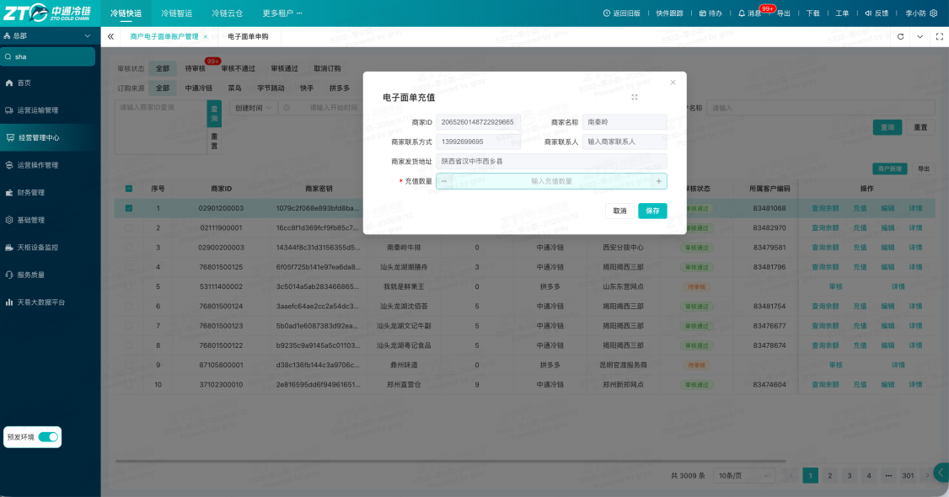Click the plus stepper in recharge quantity field

click(658, 181)
